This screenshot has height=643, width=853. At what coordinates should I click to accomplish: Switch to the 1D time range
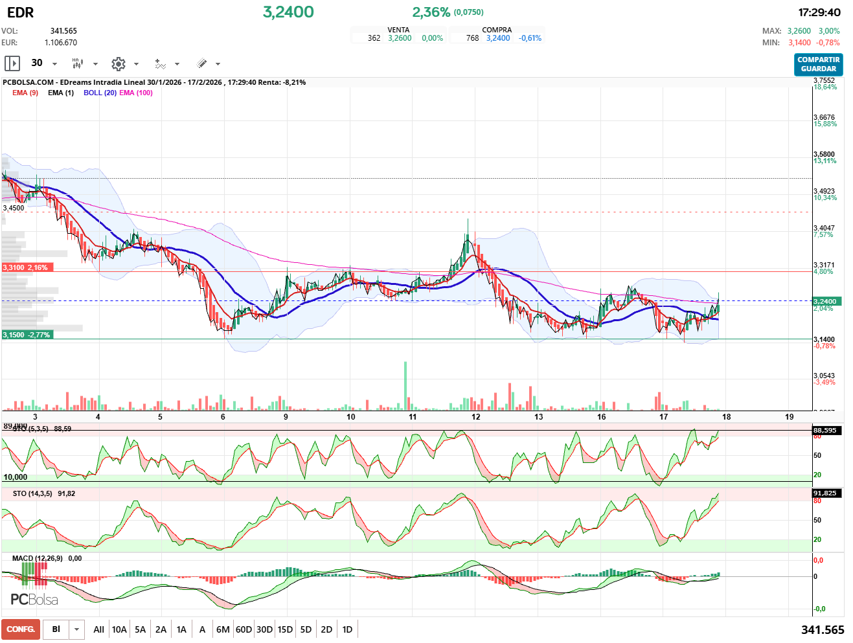pyautogui.click(x=347, y=629)
